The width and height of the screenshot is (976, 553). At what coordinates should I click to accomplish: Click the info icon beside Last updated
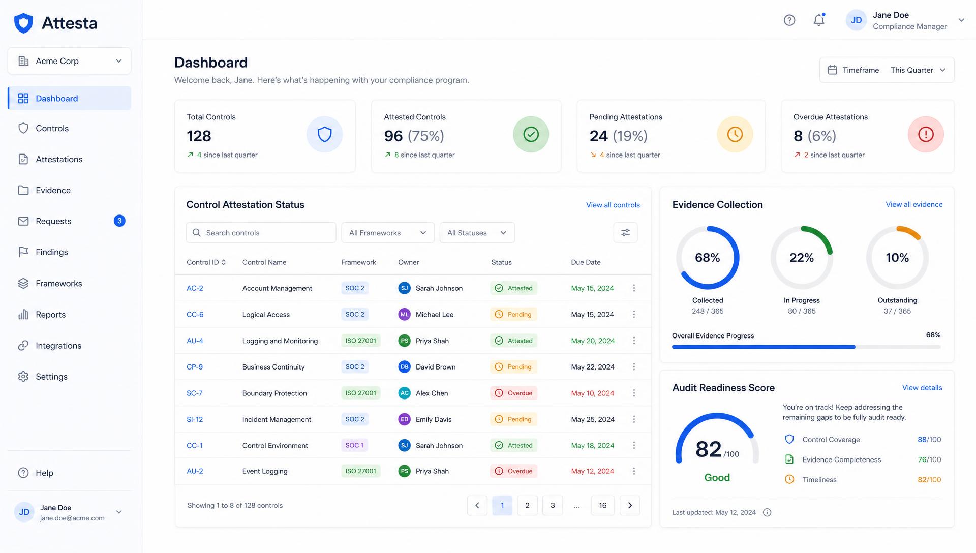coord(767,512)
